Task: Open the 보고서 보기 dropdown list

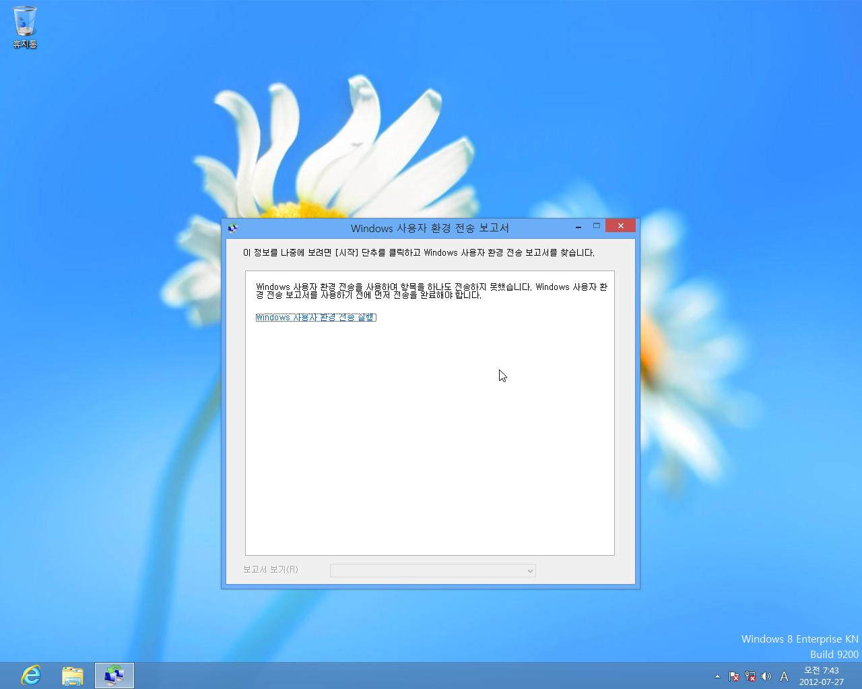Action: (433, 571)
